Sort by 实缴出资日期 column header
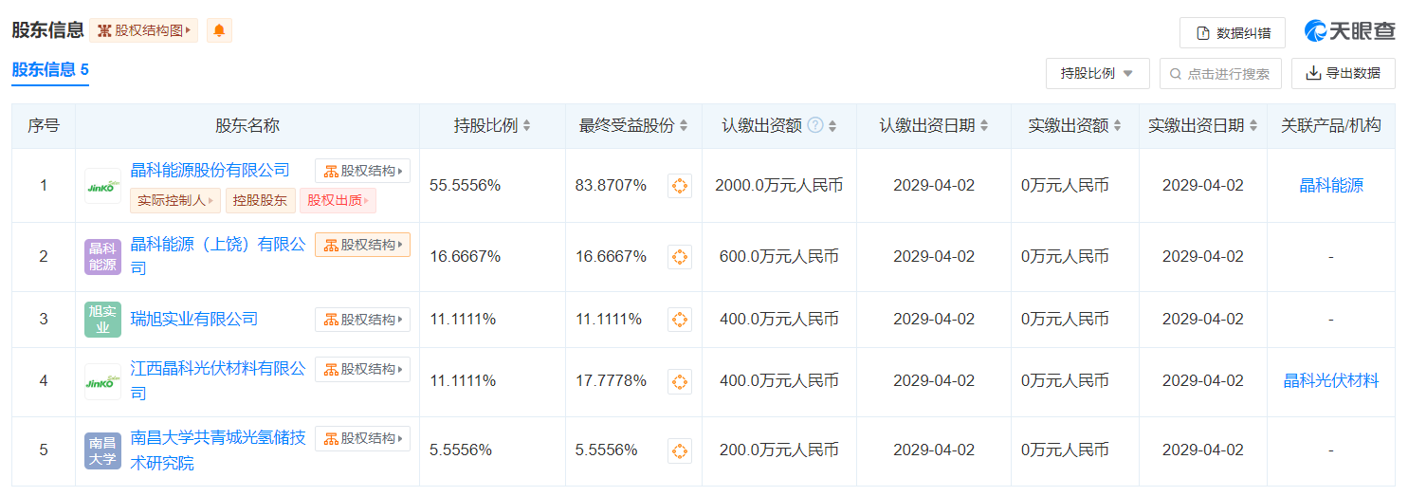This screenshot has height=496, width=1408. (x=1202, y=125)
